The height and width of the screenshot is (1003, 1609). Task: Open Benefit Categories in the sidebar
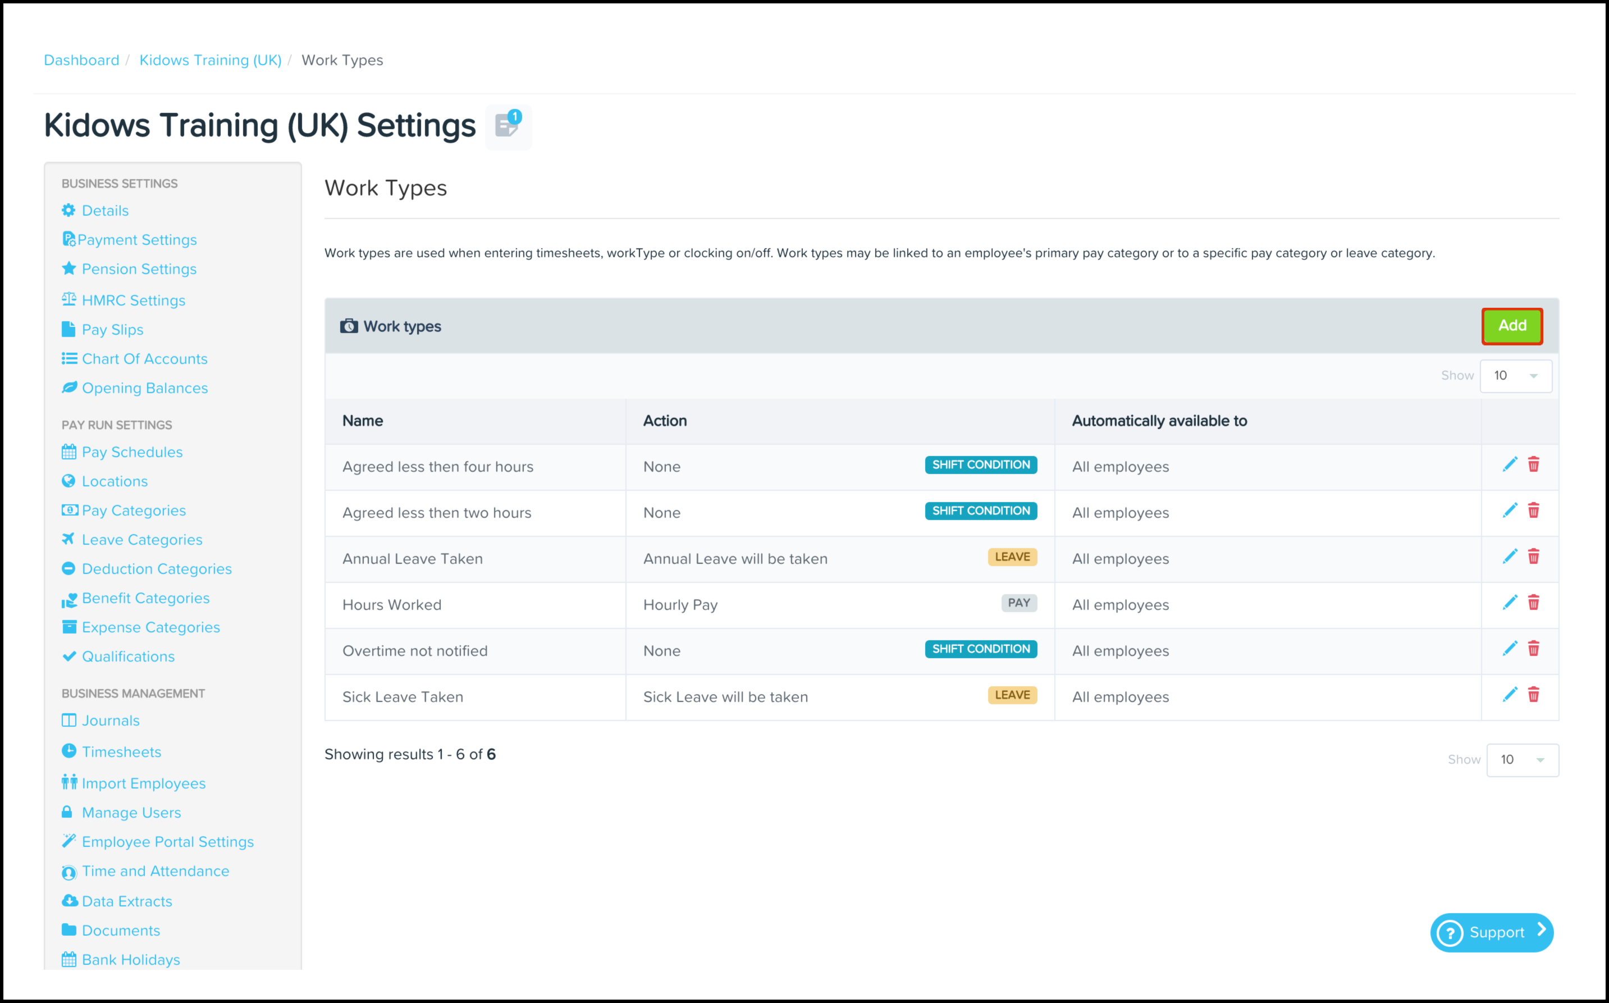[x=146, y=598]
